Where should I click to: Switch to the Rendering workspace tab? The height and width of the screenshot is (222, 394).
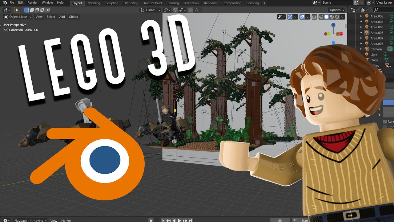[211, 3]
